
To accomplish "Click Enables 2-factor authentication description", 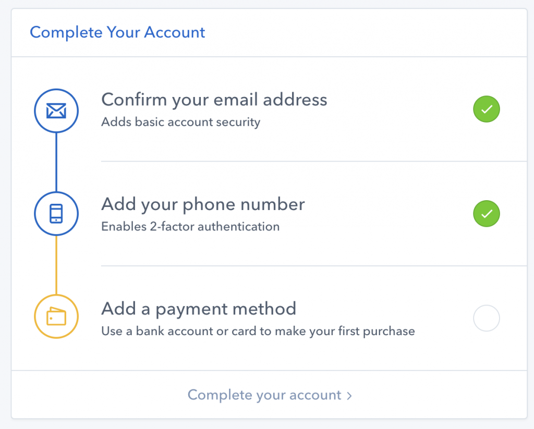I will tap(190, 226).
